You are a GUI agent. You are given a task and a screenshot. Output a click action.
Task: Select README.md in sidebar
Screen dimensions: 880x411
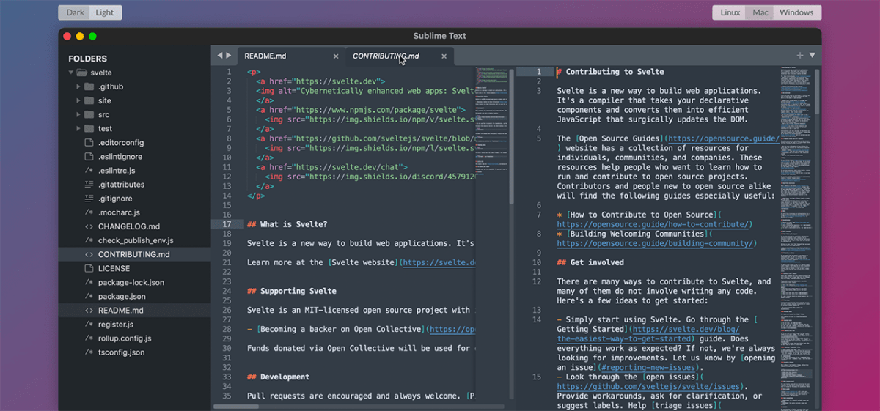(x=134, y=310)
